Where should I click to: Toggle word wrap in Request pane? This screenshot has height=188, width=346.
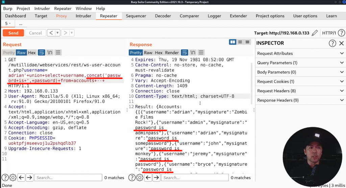(41, 53)
